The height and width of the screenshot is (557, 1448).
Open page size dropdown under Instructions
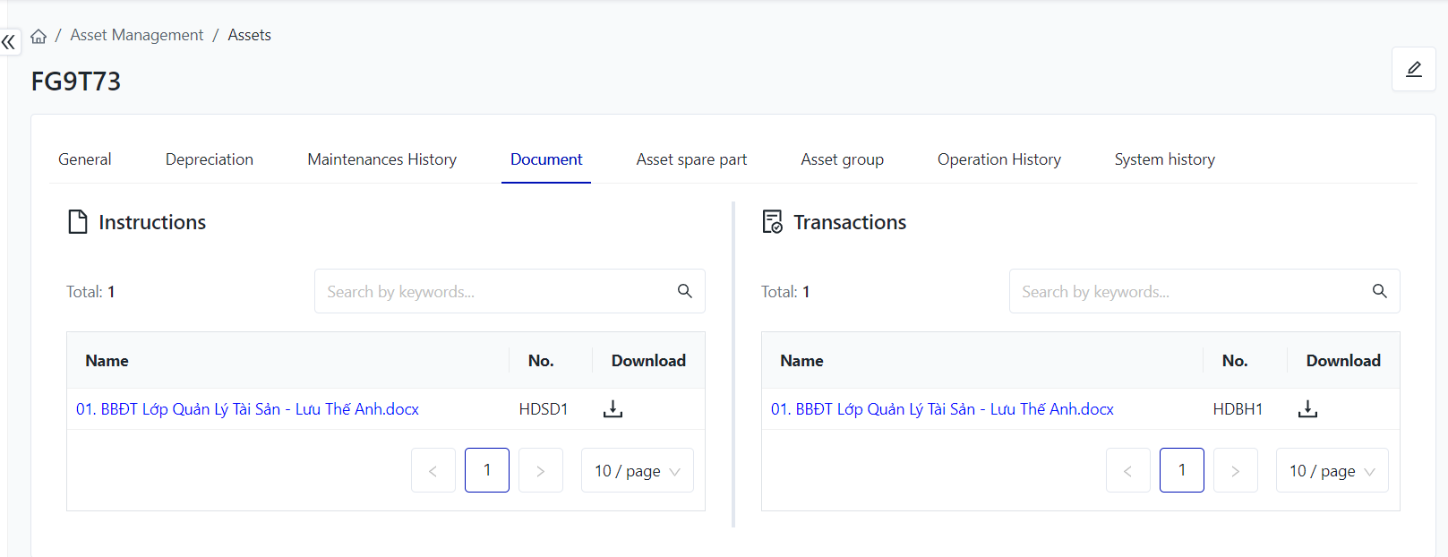coord(637,471)
